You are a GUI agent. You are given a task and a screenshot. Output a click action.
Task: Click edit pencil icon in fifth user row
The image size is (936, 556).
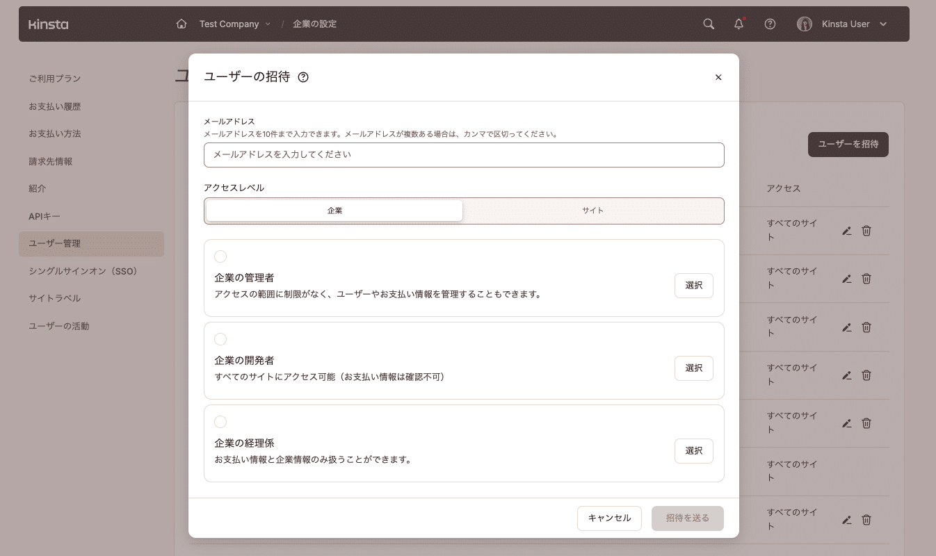tap(846, 423)
